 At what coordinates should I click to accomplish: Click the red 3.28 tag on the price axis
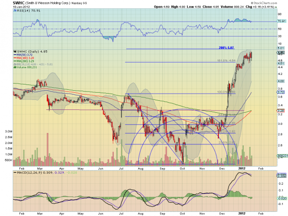281,111
